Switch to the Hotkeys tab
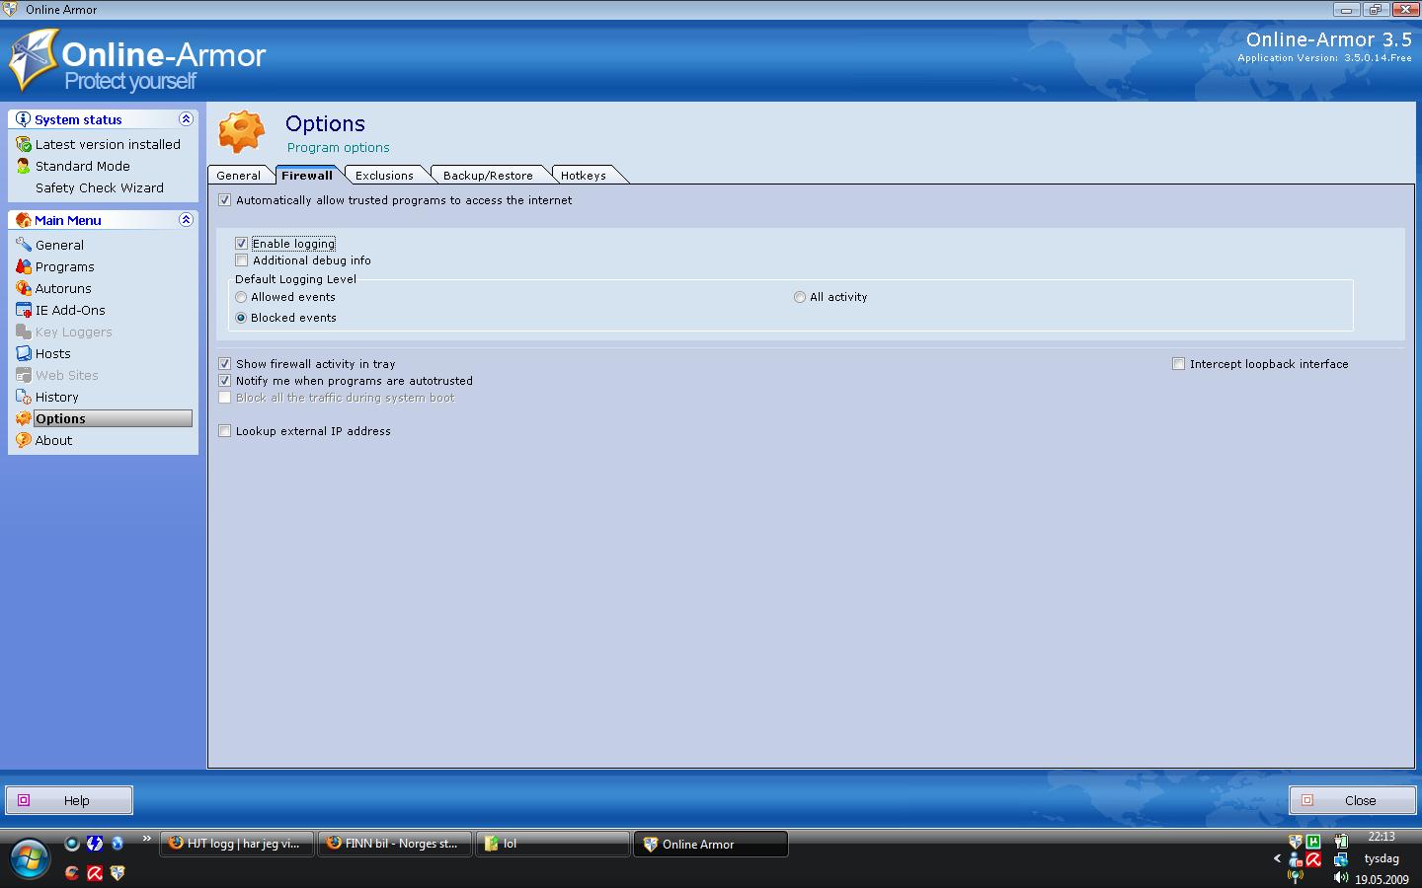1422x888 pixels. (584, 176)
